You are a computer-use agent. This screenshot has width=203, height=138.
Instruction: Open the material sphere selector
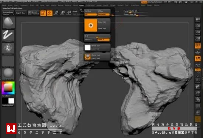(9, 74)
